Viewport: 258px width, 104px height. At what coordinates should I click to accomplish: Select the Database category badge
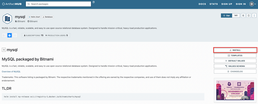[x=48, y=17]
